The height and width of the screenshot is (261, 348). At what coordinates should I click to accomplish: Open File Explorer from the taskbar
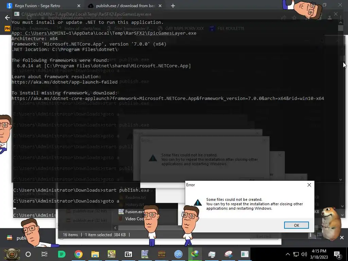coord(95,254)
